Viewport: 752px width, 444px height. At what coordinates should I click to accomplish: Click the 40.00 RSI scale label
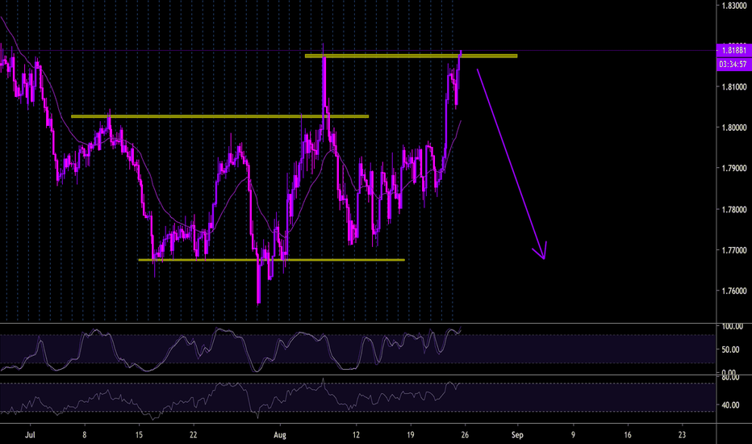pyautogui.click(x=730, y=405)
